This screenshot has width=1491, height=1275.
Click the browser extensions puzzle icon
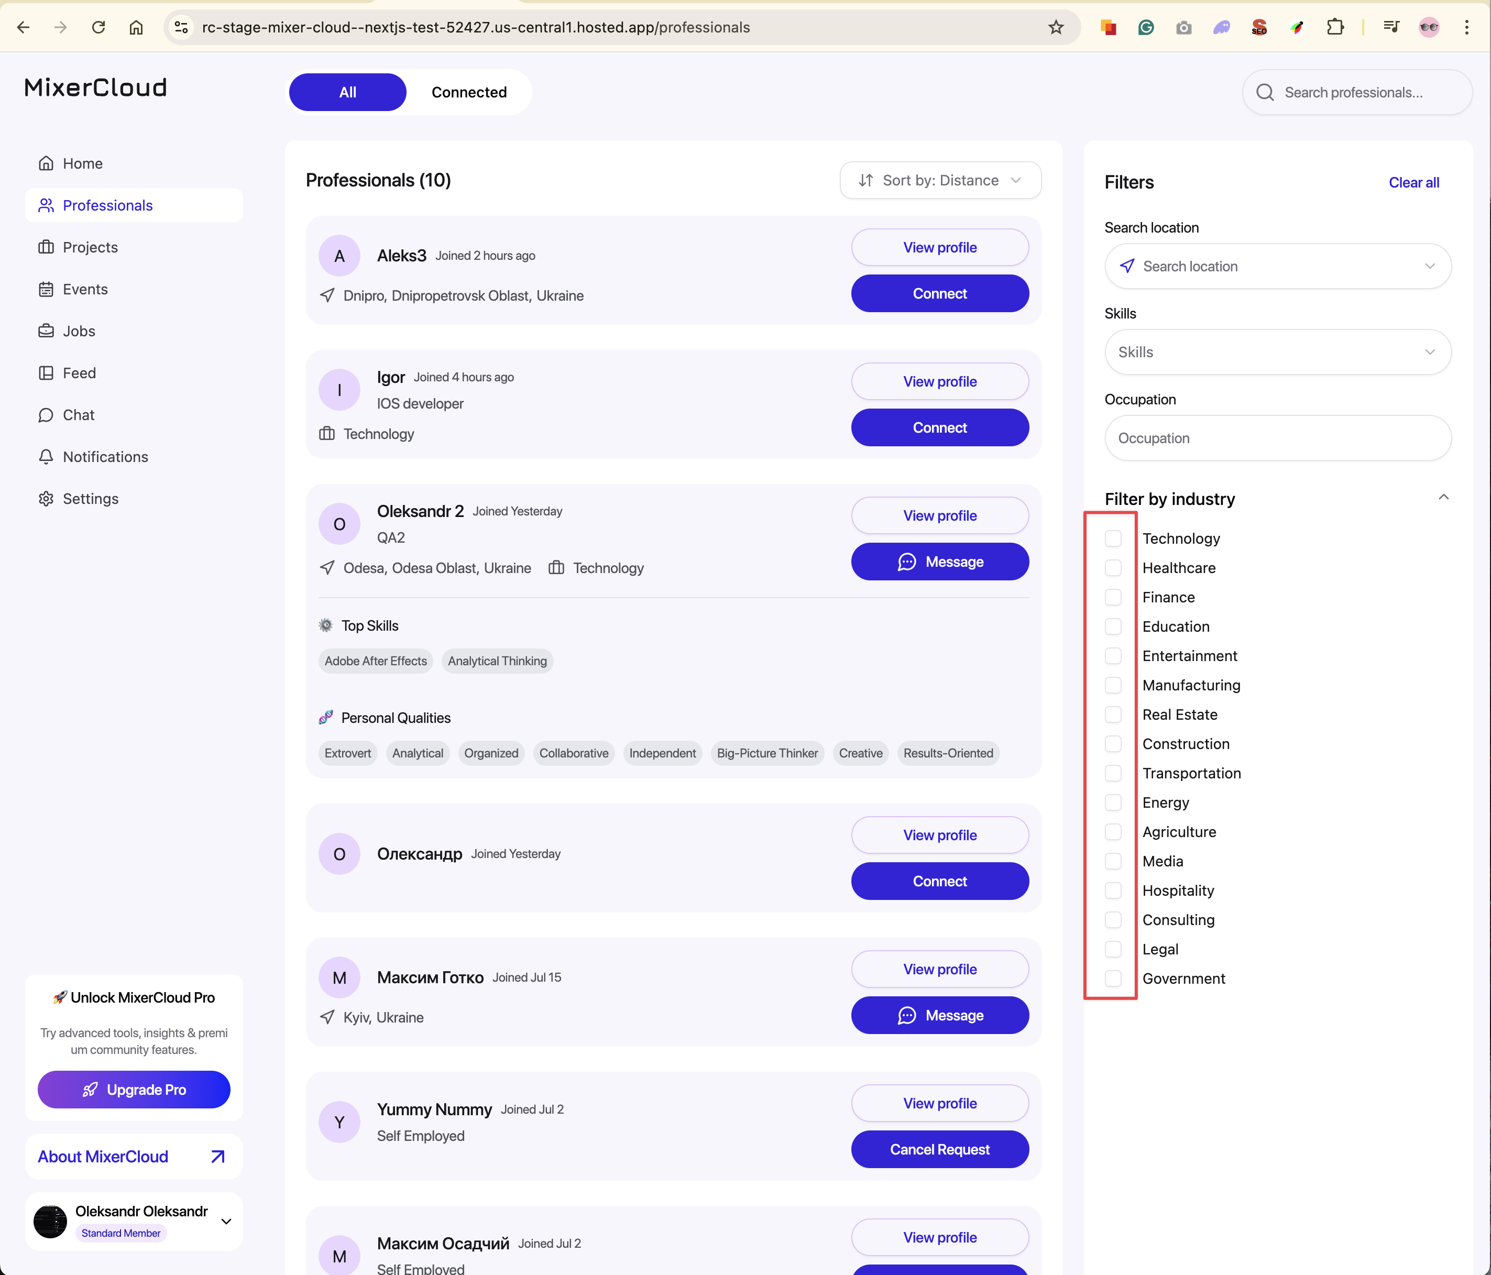point(1335,27)
